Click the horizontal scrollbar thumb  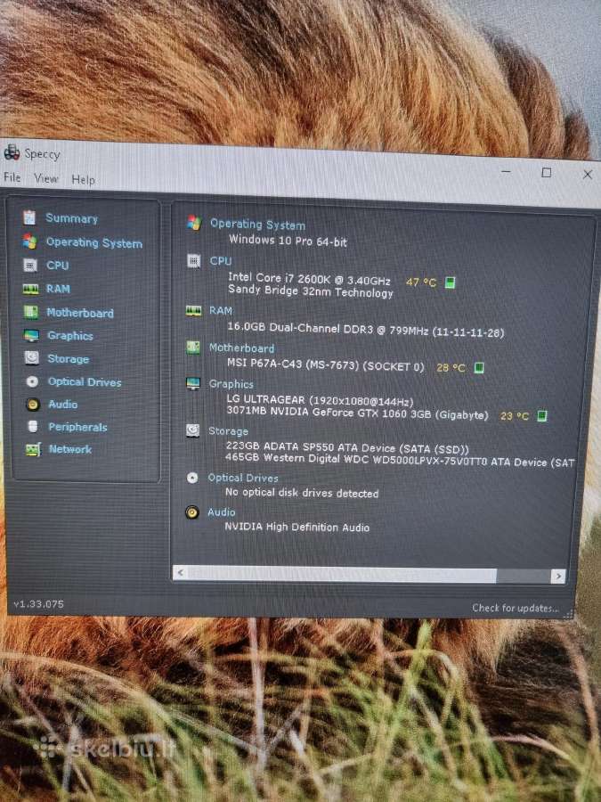coord(341,574)
